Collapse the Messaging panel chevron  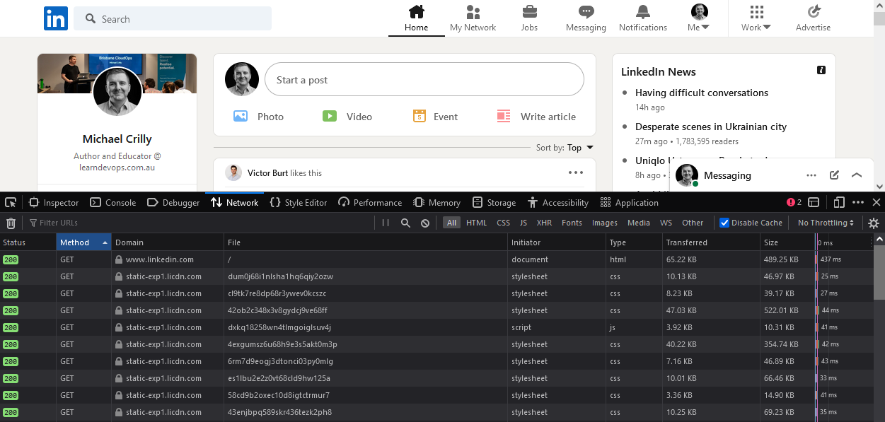(857, 175)
